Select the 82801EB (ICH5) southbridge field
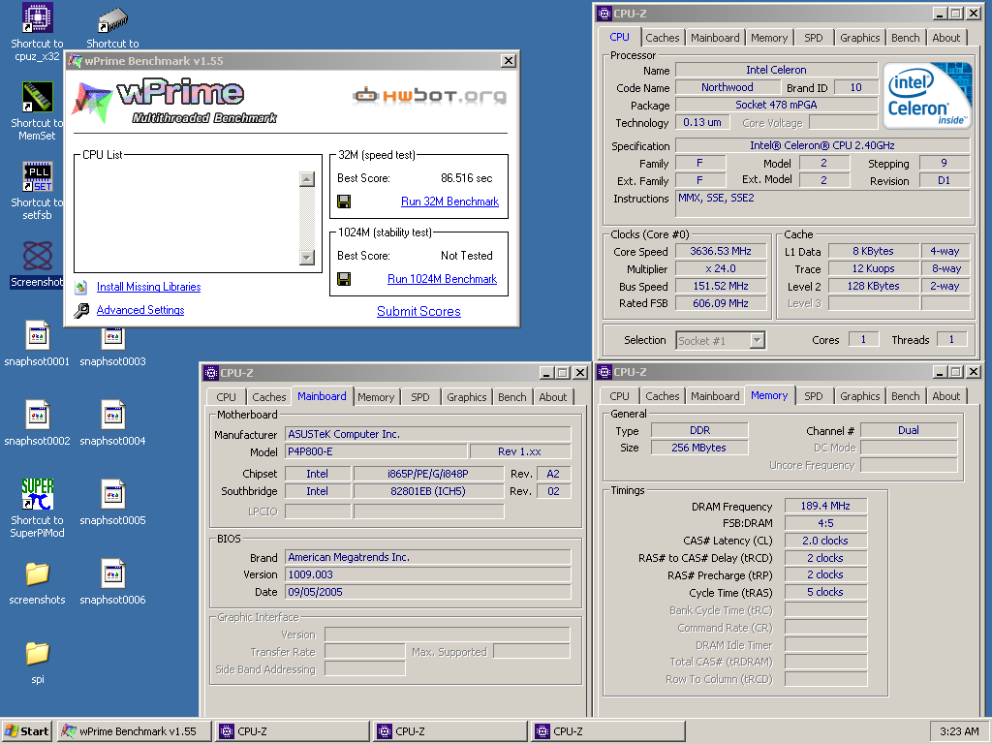This screenshot has width=992, height=744. pyautogui.click(x=427, y=491)
